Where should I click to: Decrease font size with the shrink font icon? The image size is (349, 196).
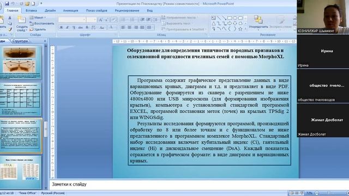pos(107,20)
